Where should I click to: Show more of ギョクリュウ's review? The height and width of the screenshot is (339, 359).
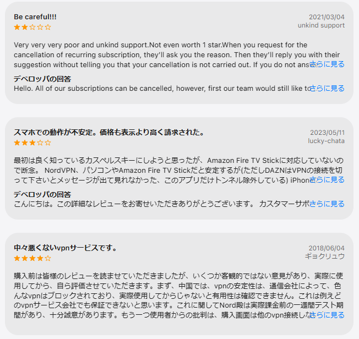327,315
